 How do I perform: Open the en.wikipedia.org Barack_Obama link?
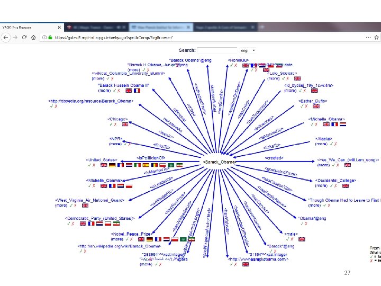pyautogui.click(x=119, y=246)
